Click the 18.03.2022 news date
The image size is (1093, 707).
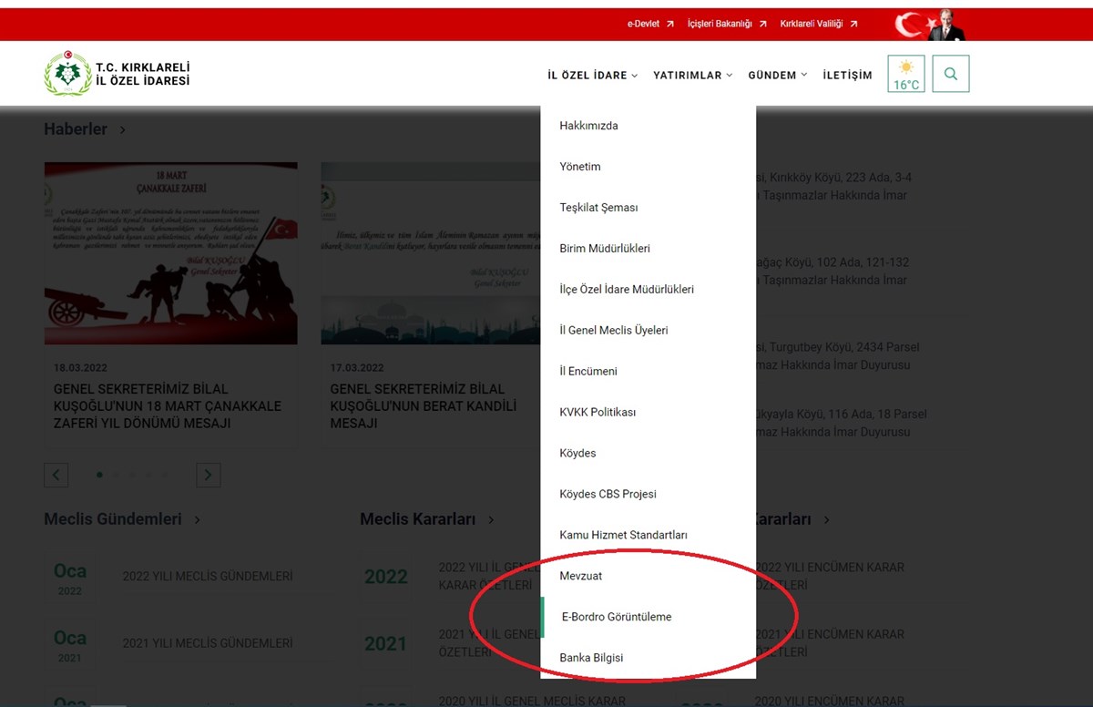pyautogui.click(x=80, y=368)
